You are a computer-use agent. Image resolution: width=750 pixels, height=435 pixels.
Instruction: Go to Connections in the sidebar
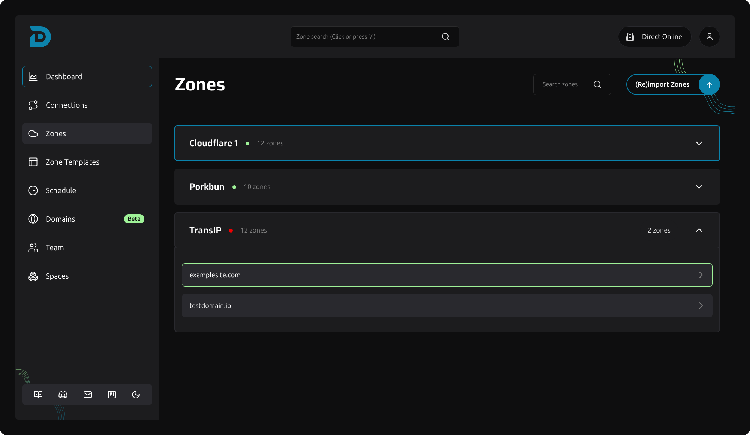(87, 105)
